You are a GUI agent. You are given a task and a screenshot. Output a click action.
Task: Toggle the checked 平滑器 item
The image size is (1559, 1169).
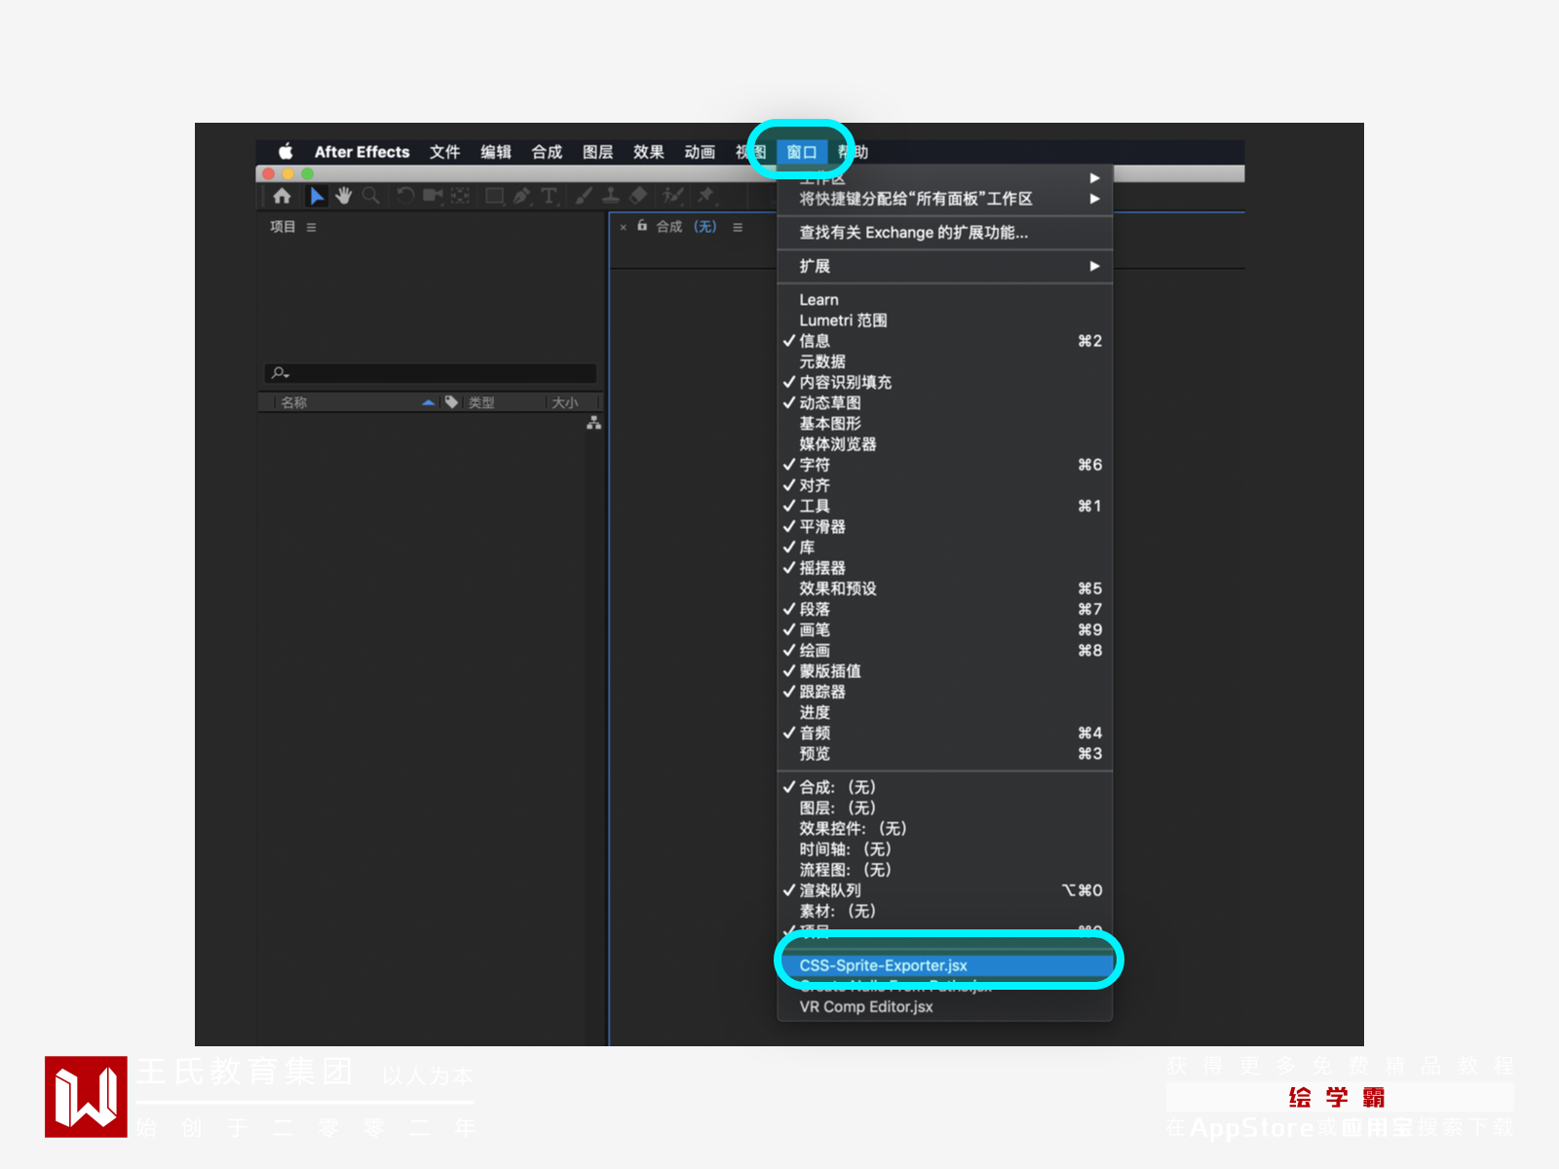pos(945,526)
